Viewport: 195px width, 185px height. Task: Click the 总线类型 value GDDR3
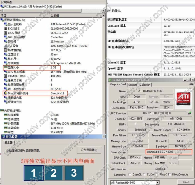55,115
